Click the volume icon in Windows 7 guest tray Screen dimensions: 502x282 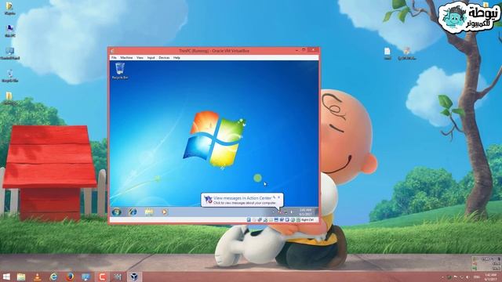(x=291, y=212)
